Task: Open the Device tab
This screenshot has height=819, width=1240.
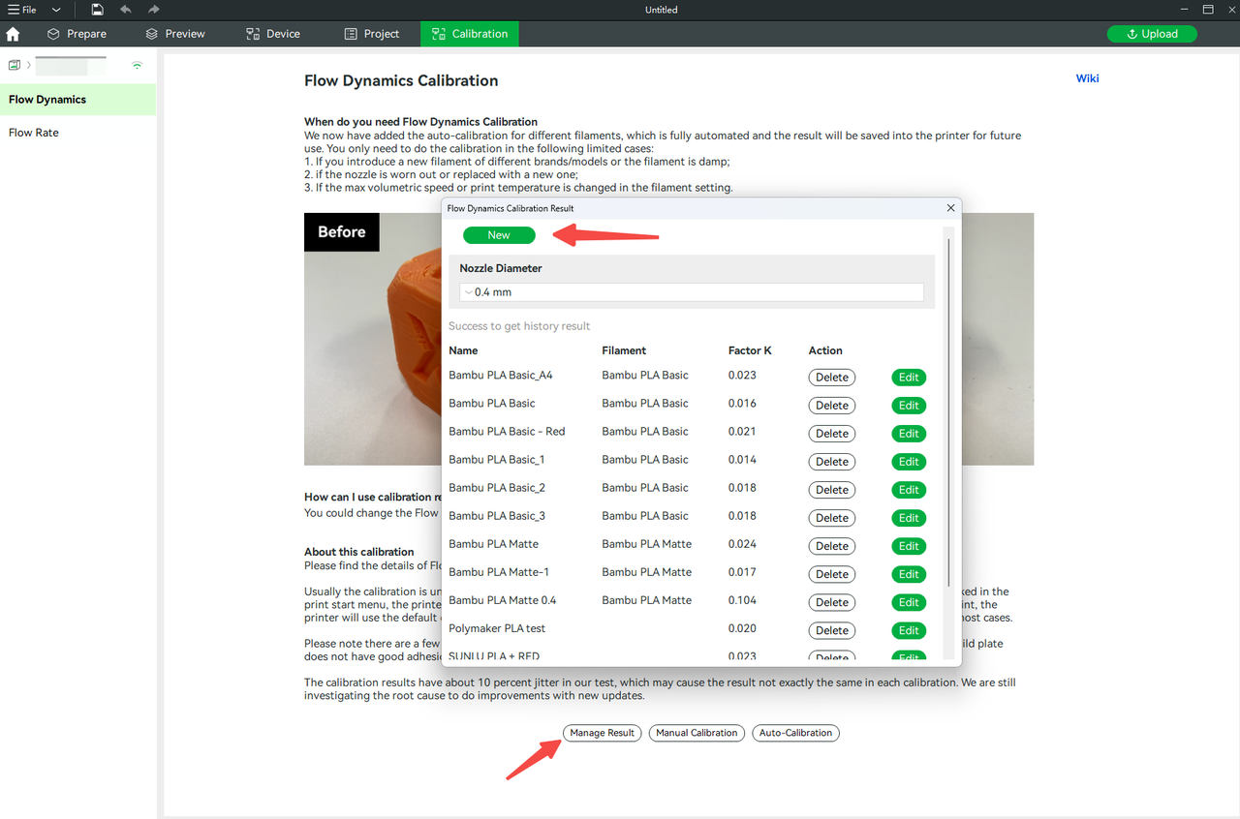Action: pos(273,34)
